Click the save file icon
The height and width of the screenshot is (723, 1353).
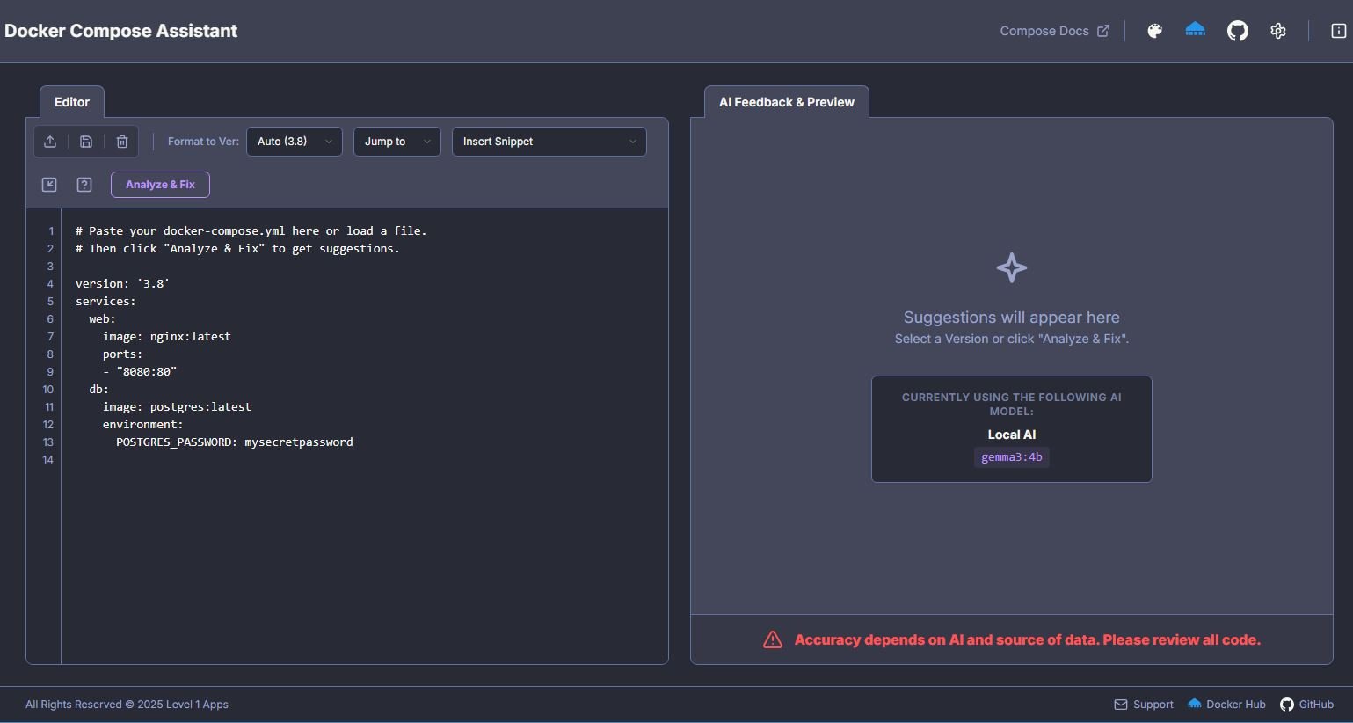coord(86,142)
